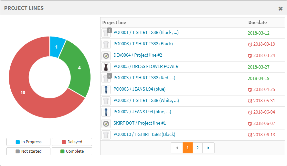Screen dimensions: 287x166
Task: Toggle the Delayed legend filter
Action: (72, 142)
